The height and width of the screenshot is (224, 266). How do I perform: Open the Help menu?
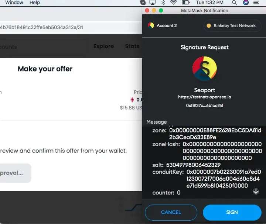pyautogui.click(x=34, y=3)
